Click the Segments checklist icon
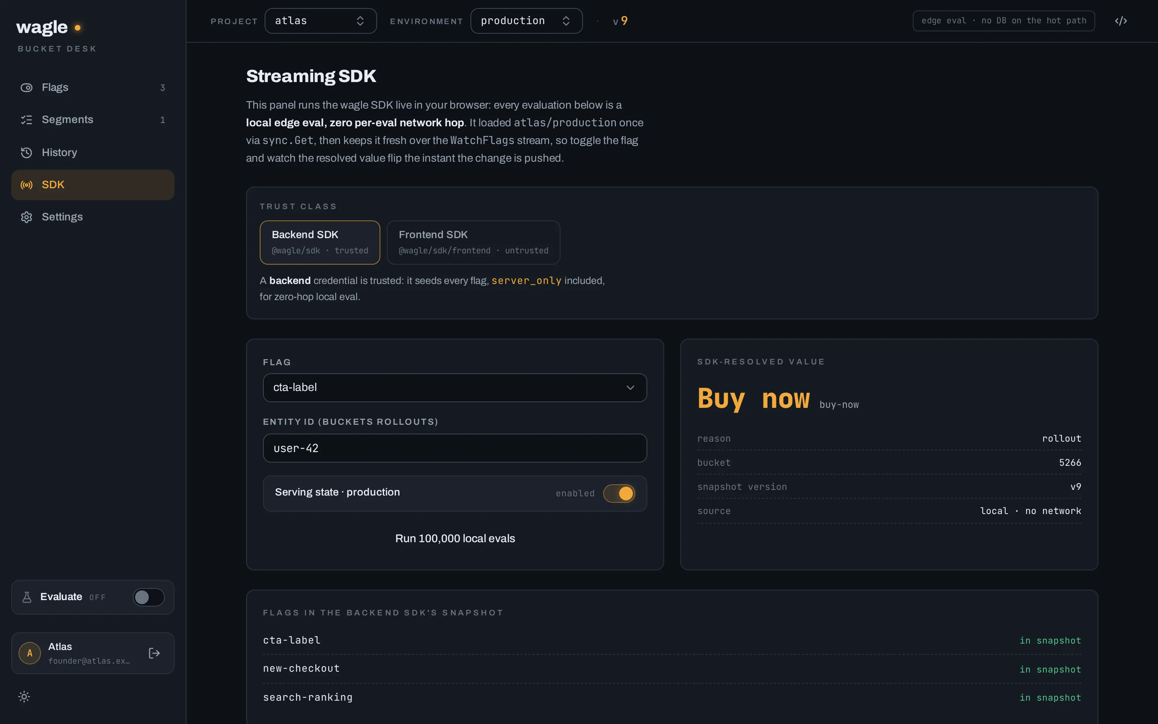 pos(26,120)
